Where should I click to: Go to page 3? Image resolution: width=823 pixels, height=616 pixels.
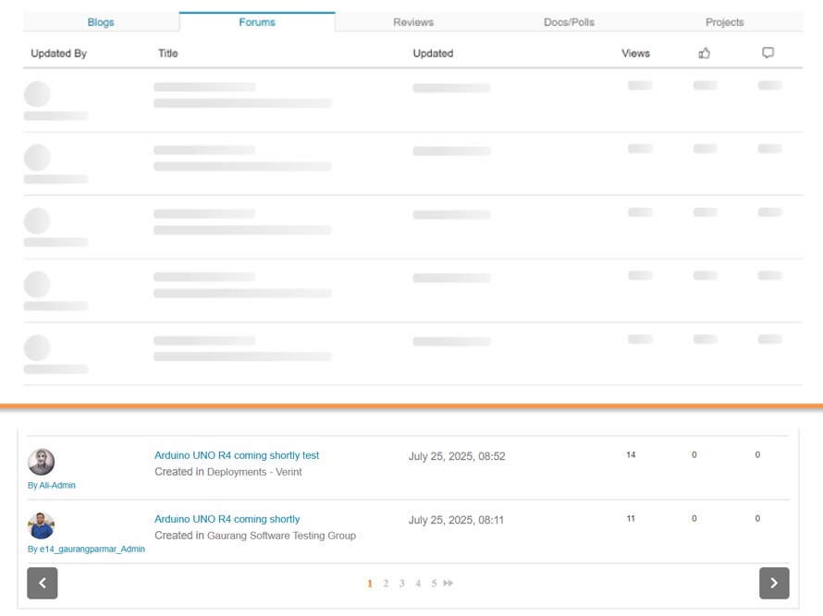(402, 583)
